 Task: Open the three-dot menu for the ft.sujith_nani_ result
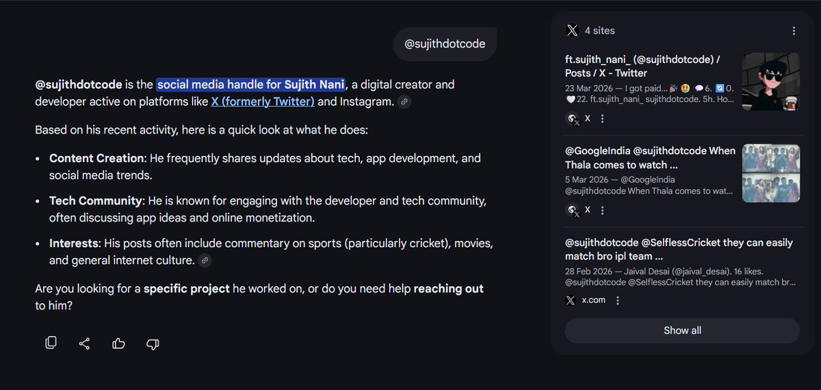(x=603, y=118)
